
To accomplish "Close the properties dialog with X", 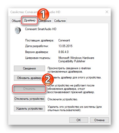I will point(107,12).
